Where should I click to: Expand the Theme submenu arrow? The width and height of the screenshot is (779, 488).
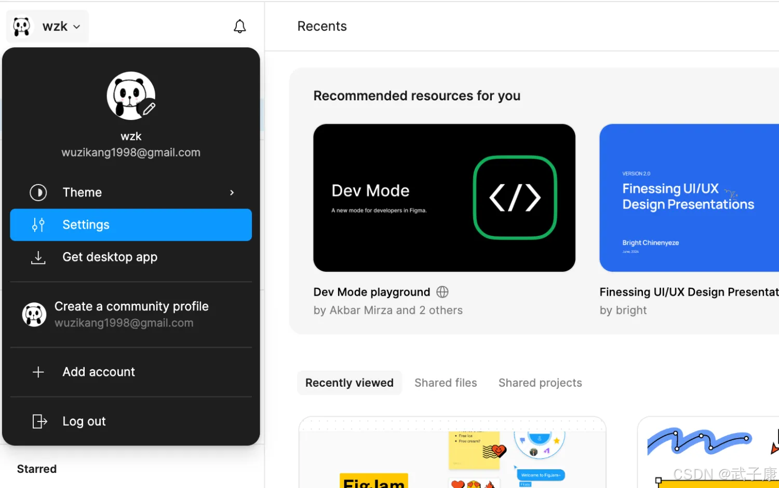pyautogui.click(x=232, y=192)
